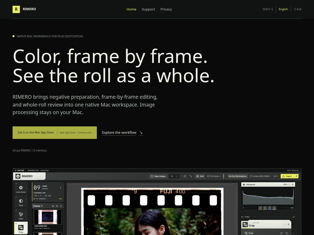Click the Fast Preview label
Screen dimensions: 314x235
click(x=293, y=171)
